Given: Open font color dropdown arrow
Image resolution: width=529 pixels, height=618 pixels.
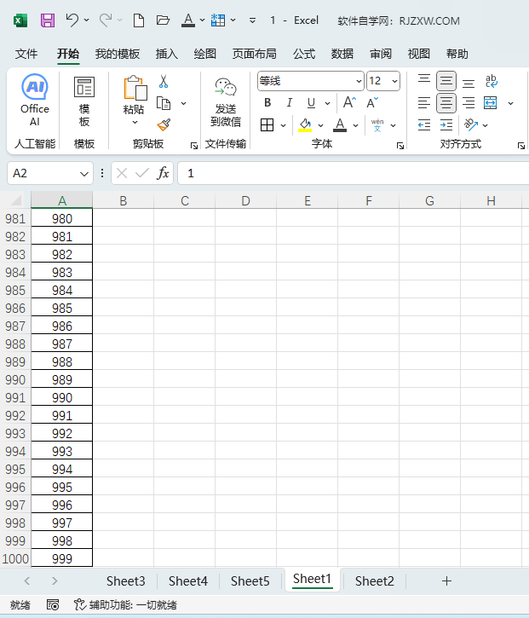Looking at the screenshot, I should pyautogui.click(x=356, y=125).
